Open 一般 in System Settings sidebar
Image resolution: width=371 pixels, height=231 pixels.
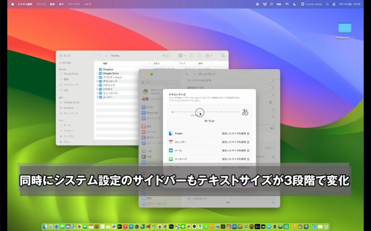(x=147, y=151)
